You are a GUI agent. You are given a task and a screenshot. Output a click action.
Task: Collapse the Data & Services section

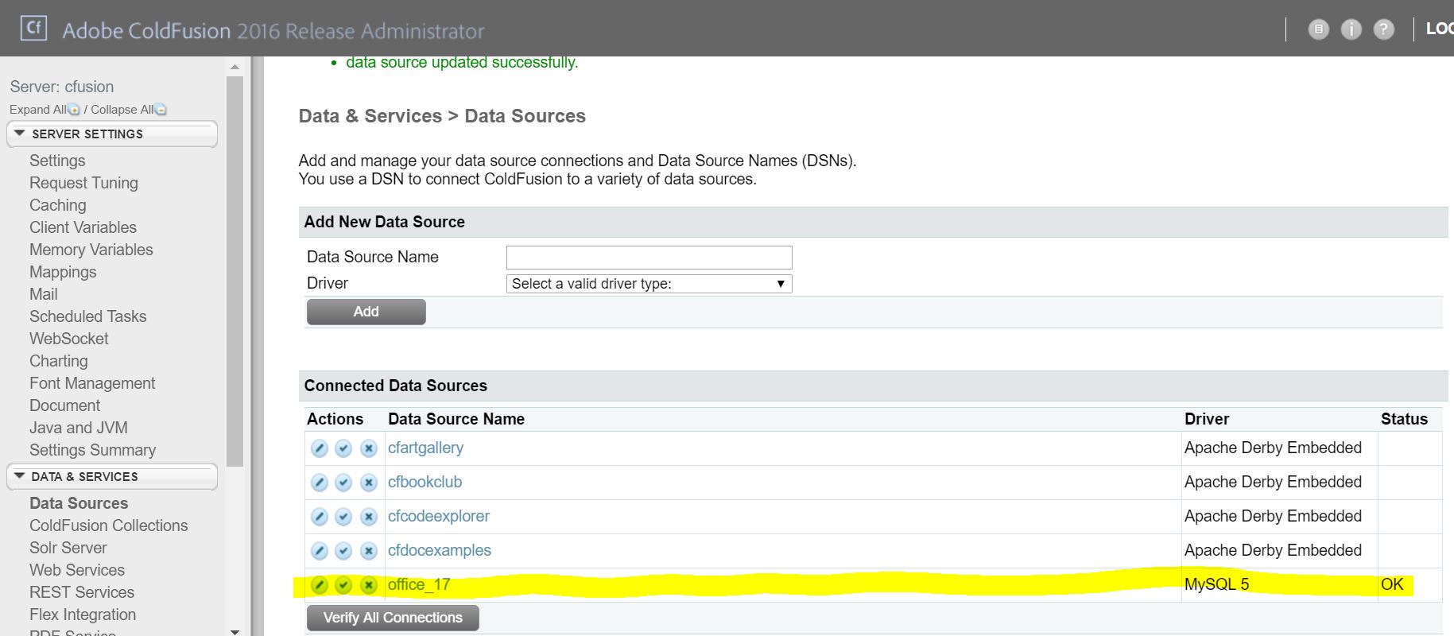point(20,476)
